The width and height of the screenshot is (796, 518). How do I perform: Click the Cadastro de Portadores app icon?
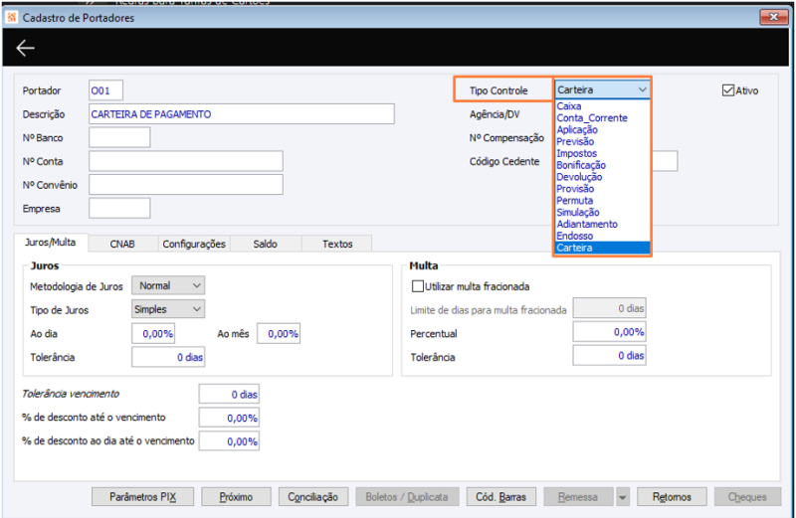pyautogui.click(x=11, y=17)
